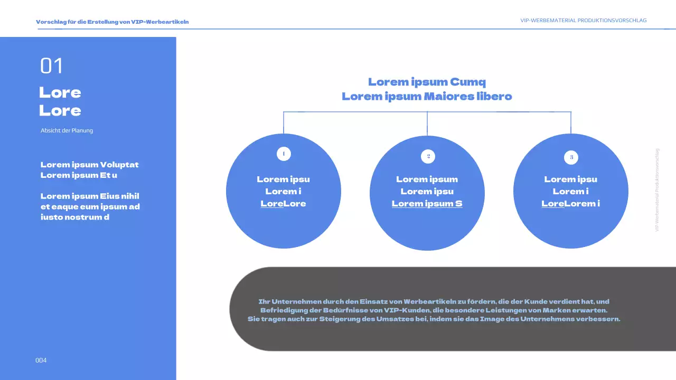
Task: Click underlined 'LoreLore' text in the first circle
Action: click(283, 204)
